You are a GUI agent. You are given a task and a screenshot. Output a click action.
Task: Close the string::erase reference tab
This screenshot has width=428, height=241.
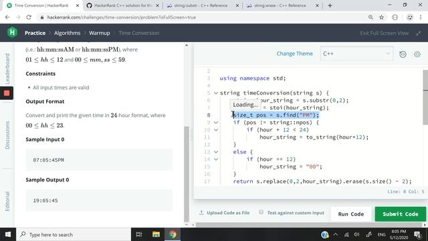click(x=317, y=5)
